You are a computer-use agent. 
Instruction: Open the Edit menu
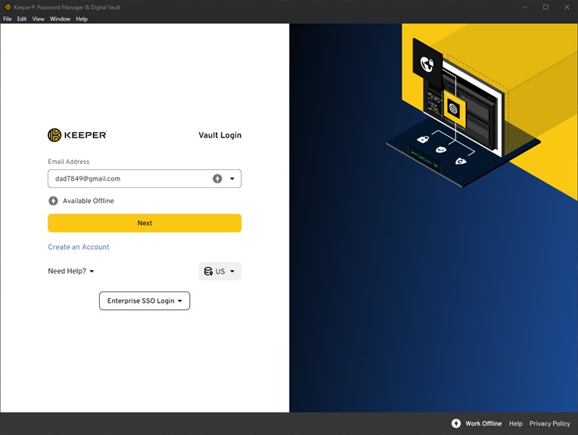(22, 19)
